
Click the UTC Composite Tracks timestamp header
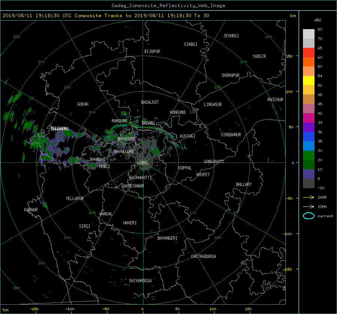coord(106,16)
